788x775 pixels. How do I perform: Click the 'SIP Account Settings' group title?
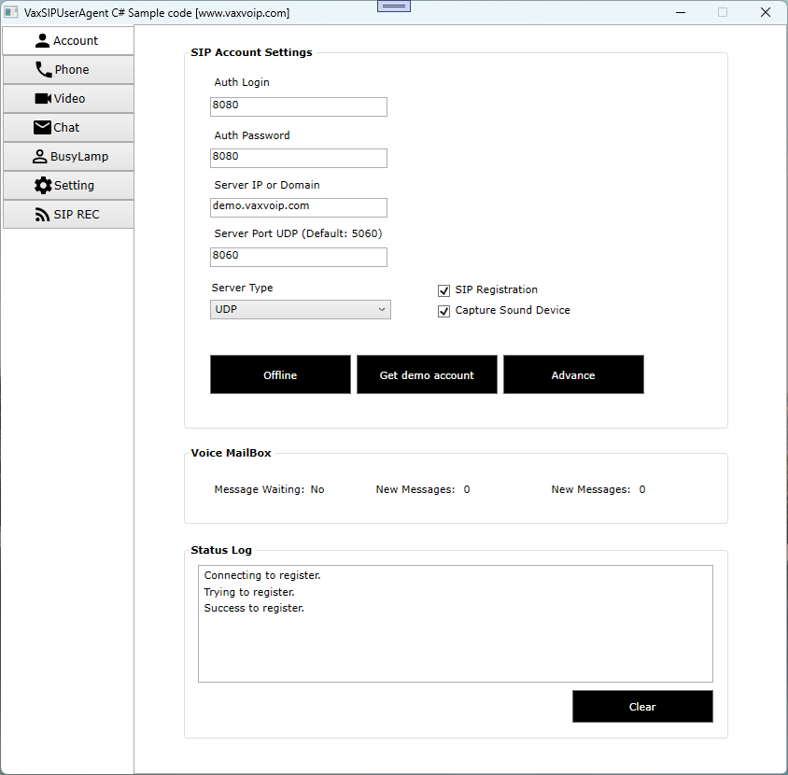click(x=251, y=53)
